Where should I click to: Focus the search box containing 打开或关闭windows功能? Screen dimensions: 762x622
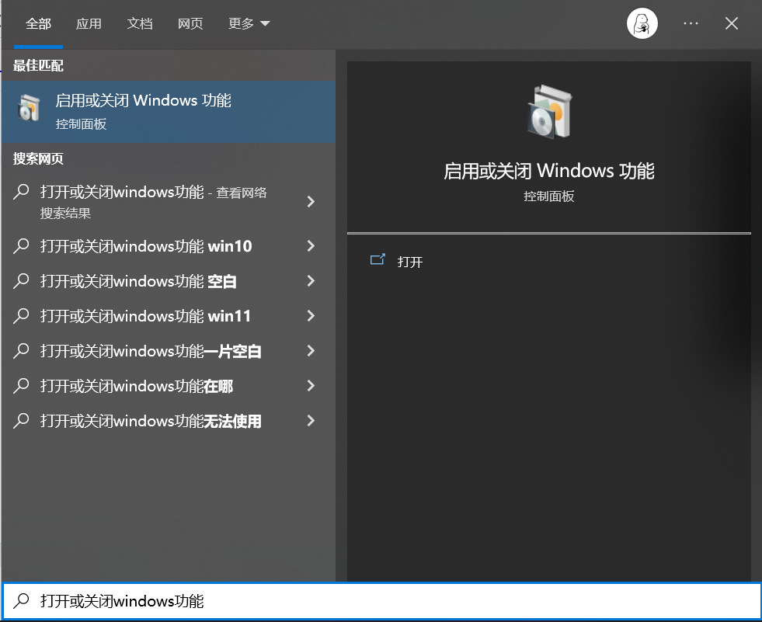tap(381, 602)
